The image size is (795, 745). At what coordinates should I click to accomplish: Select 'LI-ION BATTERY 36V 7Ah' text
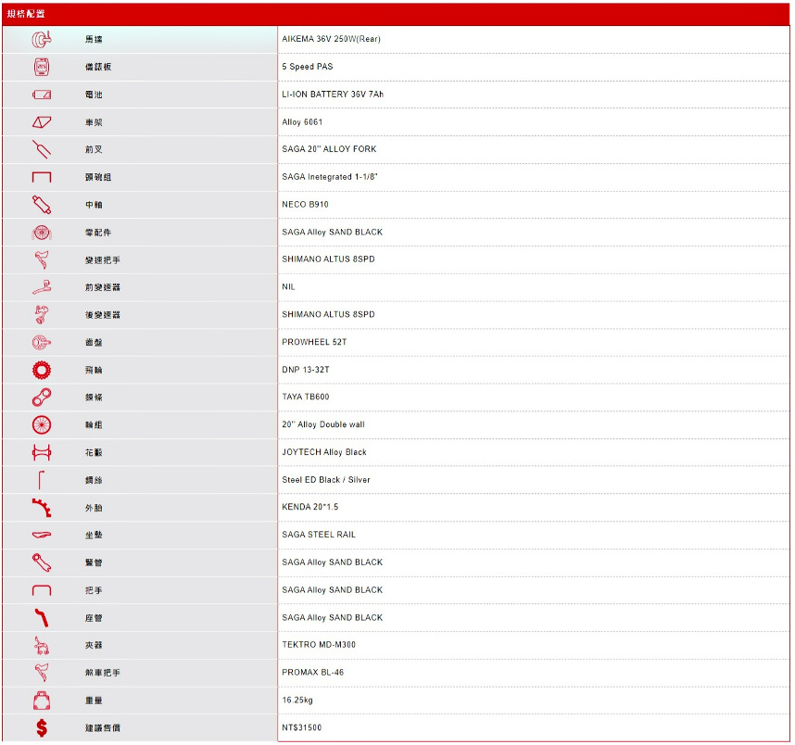coord(333,95)
